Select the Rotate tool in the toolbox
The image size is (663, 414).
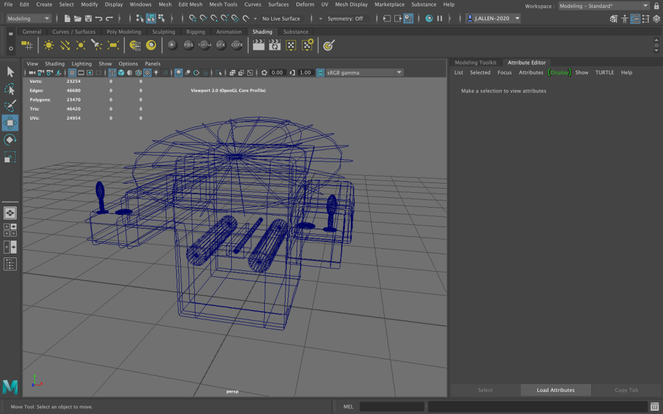point(10,140)
